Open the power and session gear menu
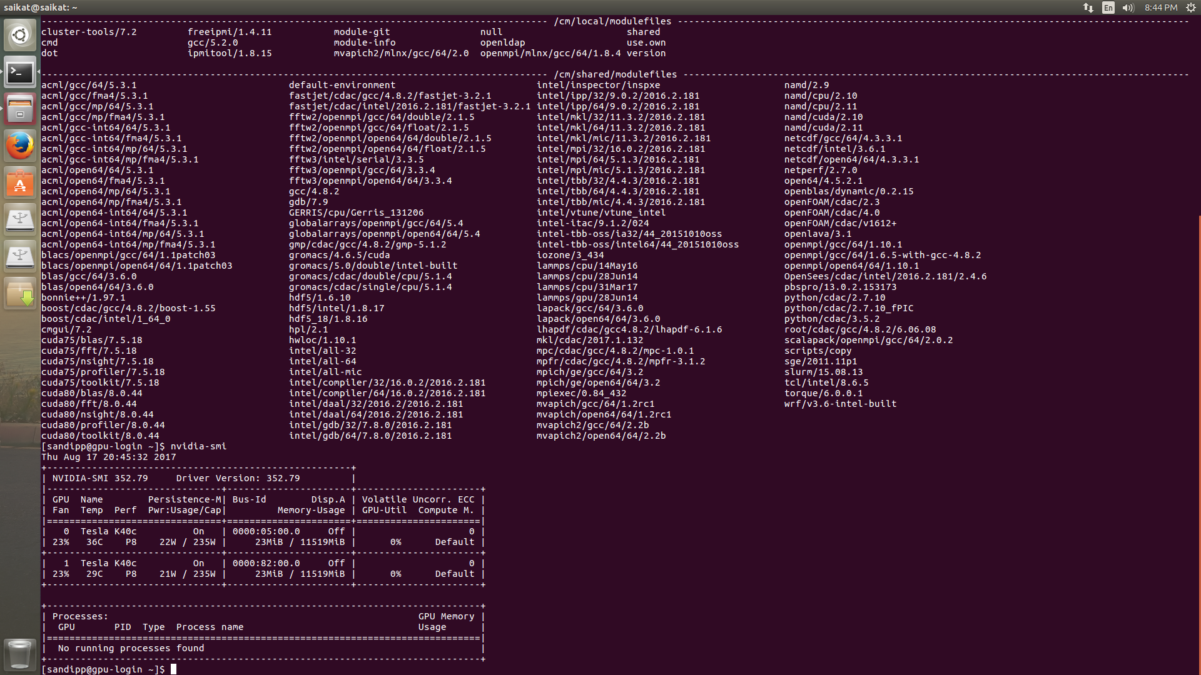Viewport: 1201px width, 675px height. [1191, 7]
